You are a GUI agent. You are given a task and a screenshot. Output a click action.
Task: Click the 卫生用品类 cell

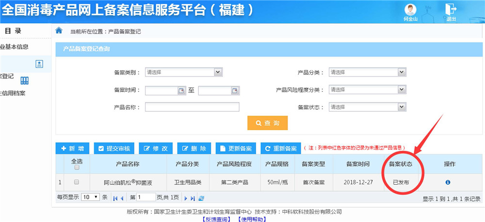[x=188, y=182]
